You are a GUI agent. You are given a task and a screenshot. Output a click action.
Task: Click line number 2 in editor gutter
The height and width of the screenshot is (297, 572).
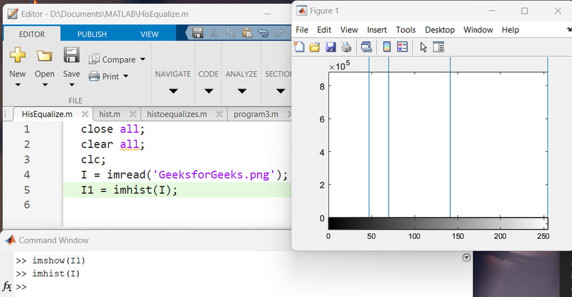(27, 144)
